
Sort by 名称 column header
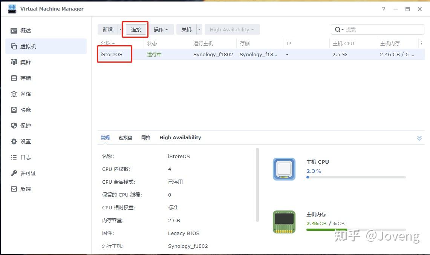point(120,43)
